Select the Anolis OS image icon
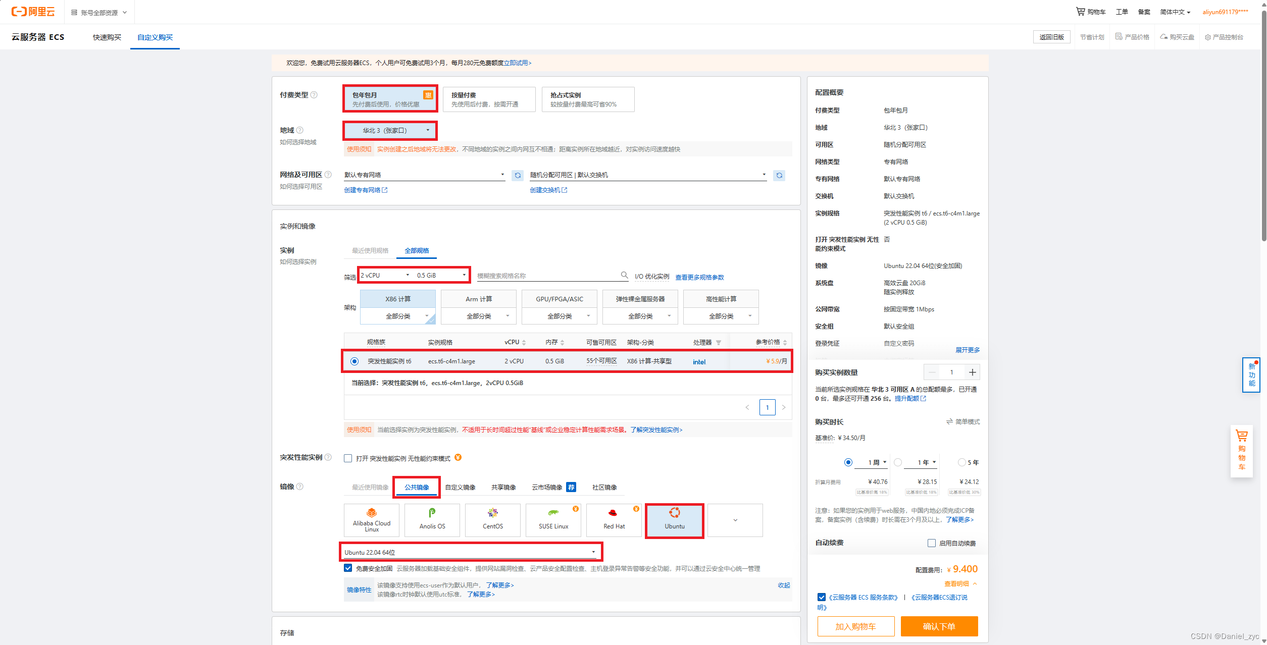Image resolution: width=1267 pixels, height=645 pixels. pyautogui.click(x=432, y=519)
